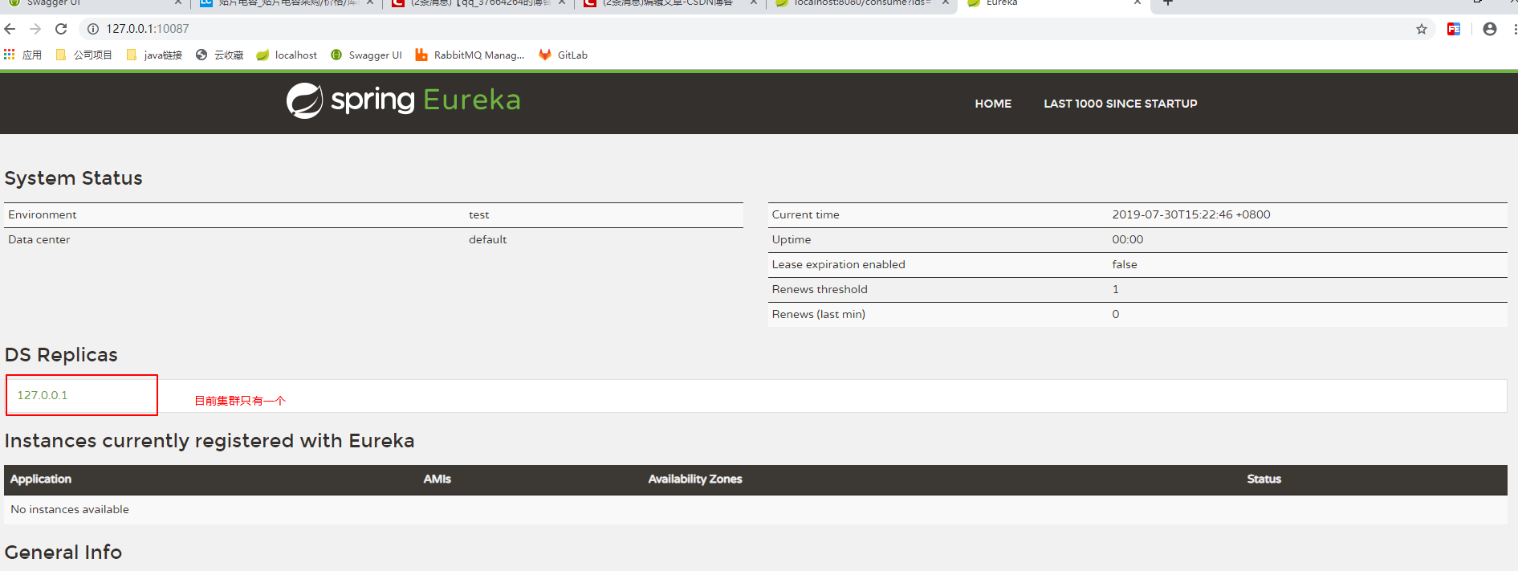Image resolution: width=1518 pixels, height=571 pixels.
Task: Open the localhost bookmark
Action: point(287,55)
